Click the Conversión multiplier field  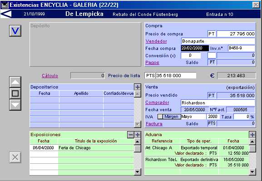191,55
